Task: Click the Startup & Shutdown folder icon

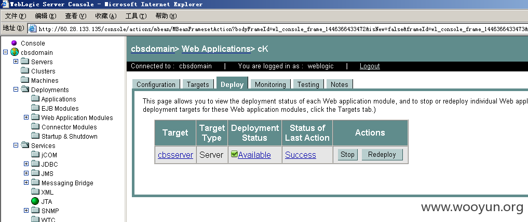Action: tap(35, 136)
